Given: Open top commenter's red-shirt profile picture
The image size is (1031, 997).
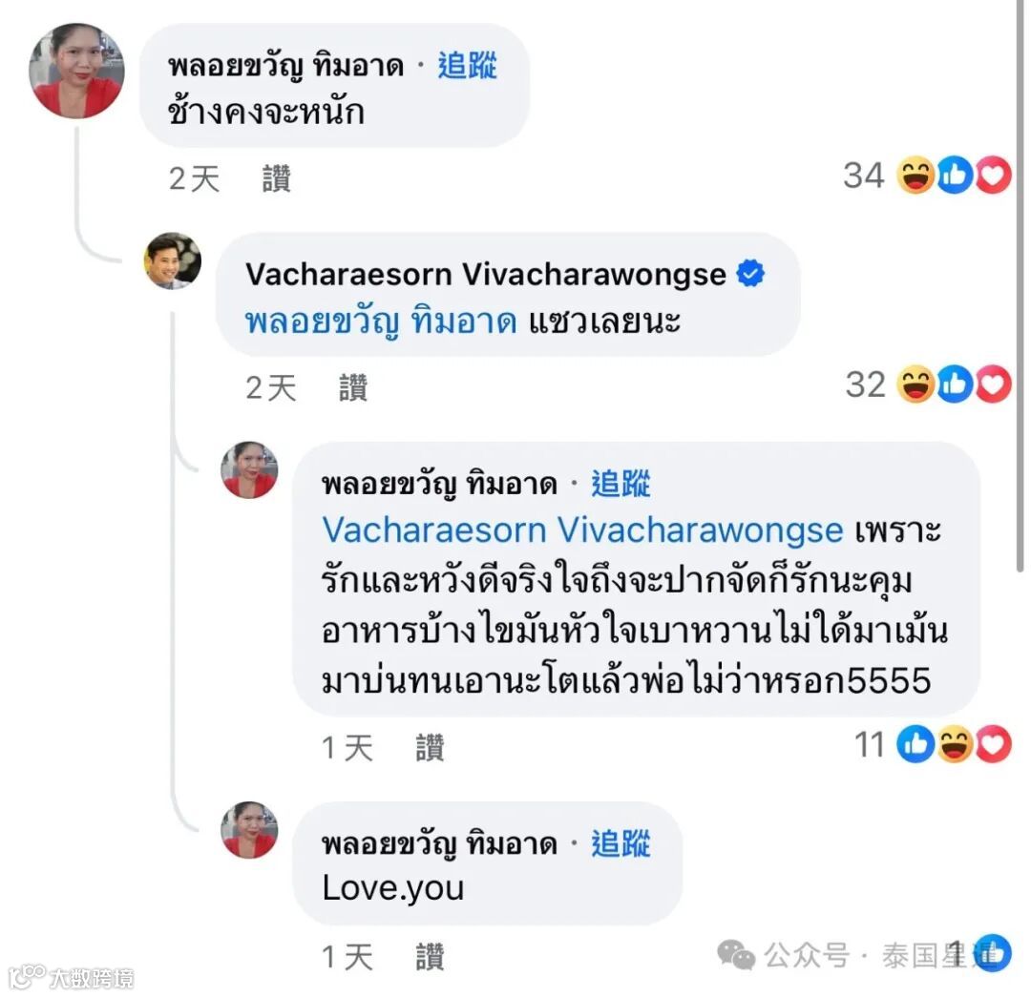Looking at the screenshot, I should 77,71.
